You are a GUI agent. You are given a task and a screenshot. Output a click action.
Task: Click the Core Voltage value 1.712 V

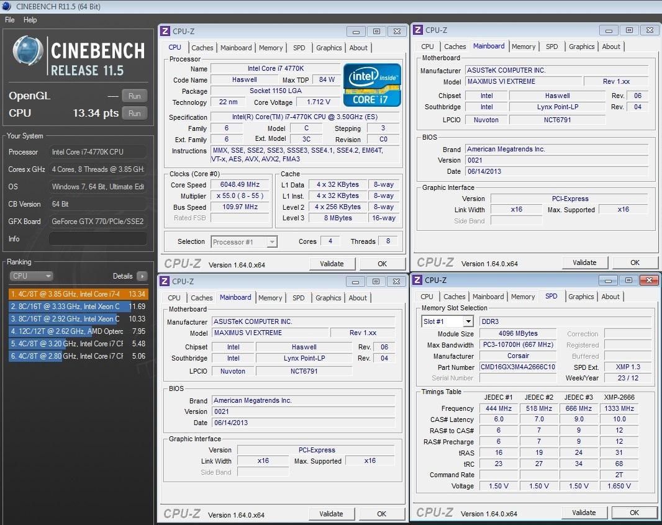click(x=319, y=102)
